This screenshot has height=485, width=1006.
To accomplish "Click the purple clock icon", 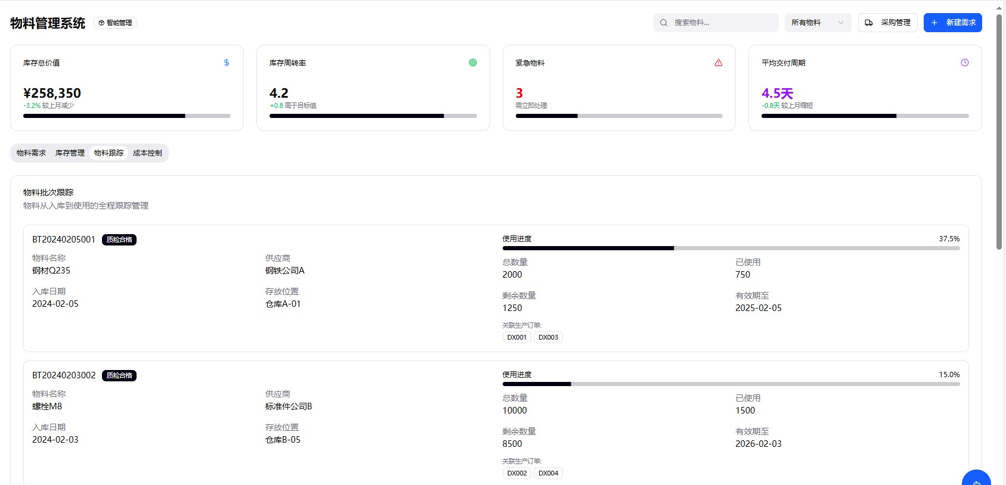I will point(965,63).
